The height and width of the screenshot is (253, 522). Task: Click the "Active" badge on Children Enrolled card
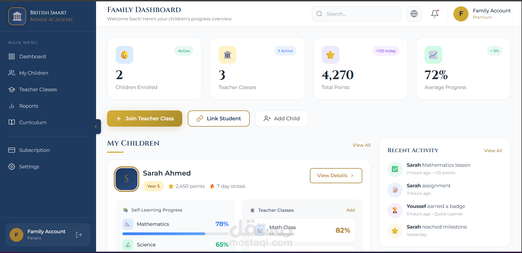pos(184,51)
